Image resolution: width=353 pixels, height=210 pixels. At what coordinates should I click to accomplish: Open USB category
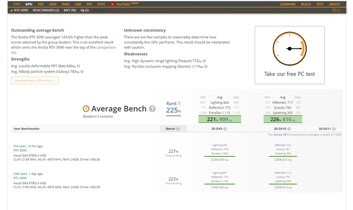tap(78, 4)
